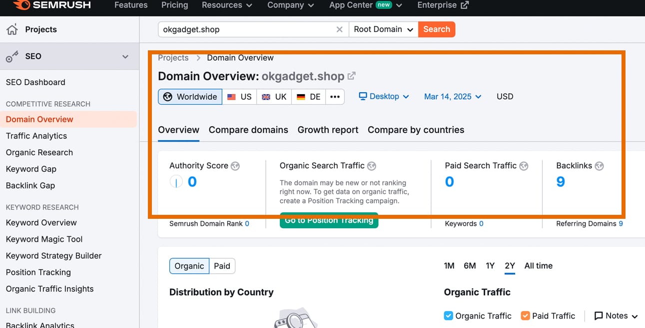The image size is (645, 328).
Task: Open the Root Domain dropdown
Action: click(384, 29)
